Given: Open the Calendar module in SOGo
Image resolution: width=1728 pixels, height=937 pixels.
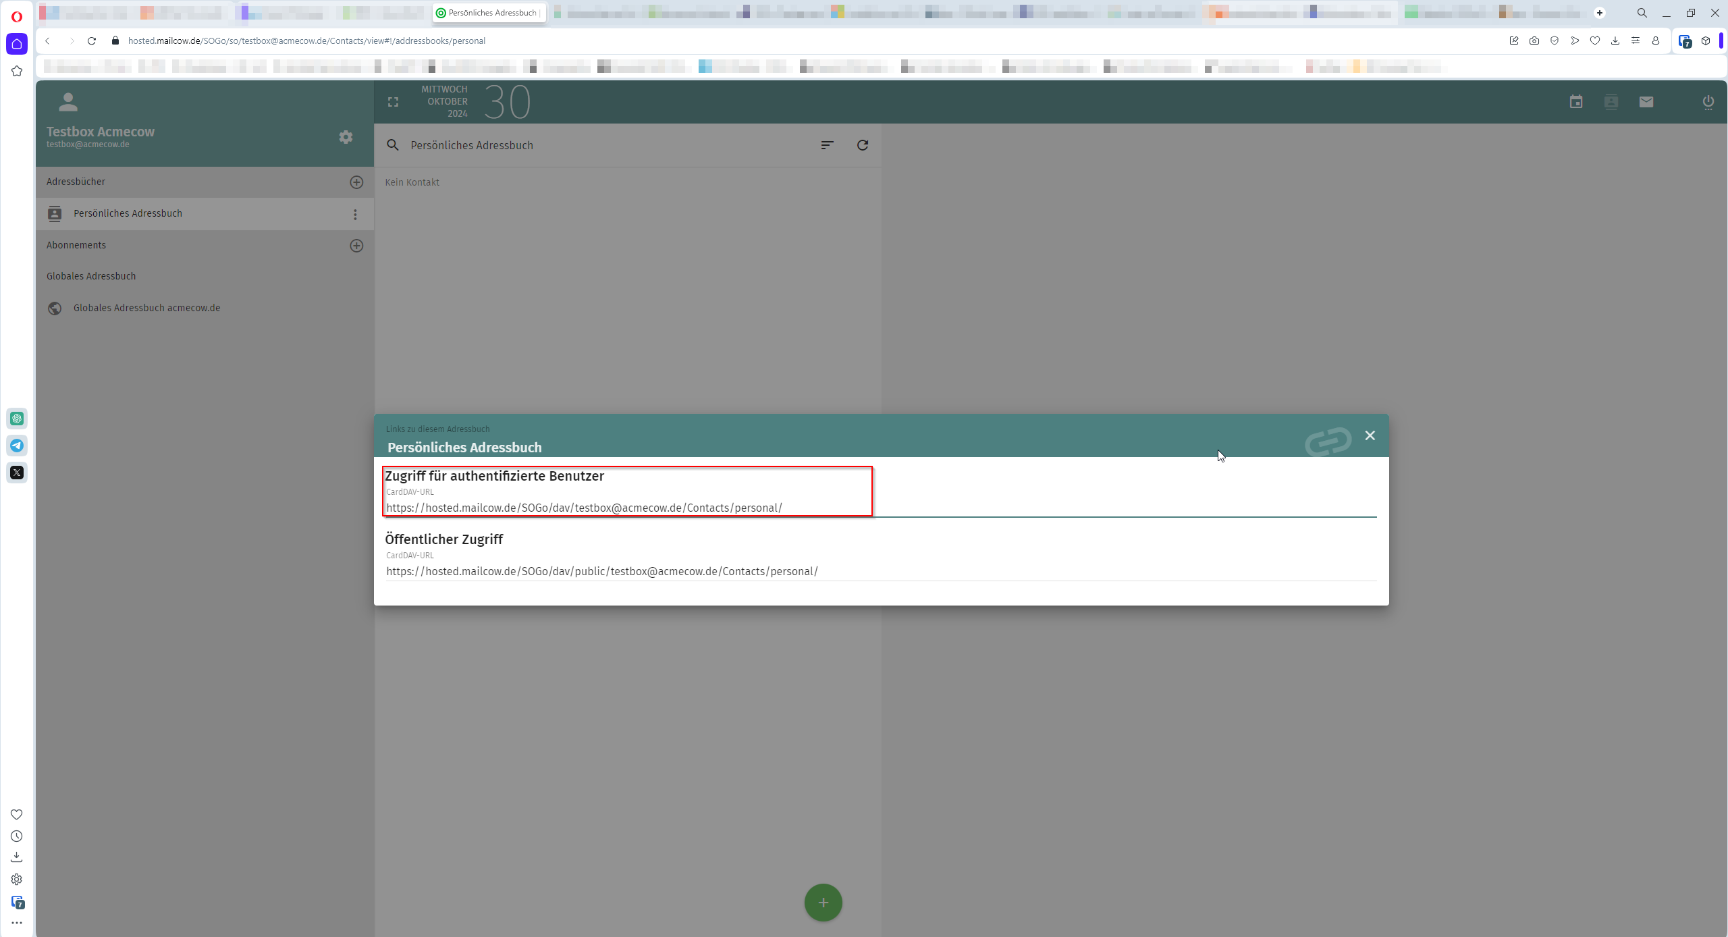Looking at the screenshot, I should click(x=1576, y=101).
